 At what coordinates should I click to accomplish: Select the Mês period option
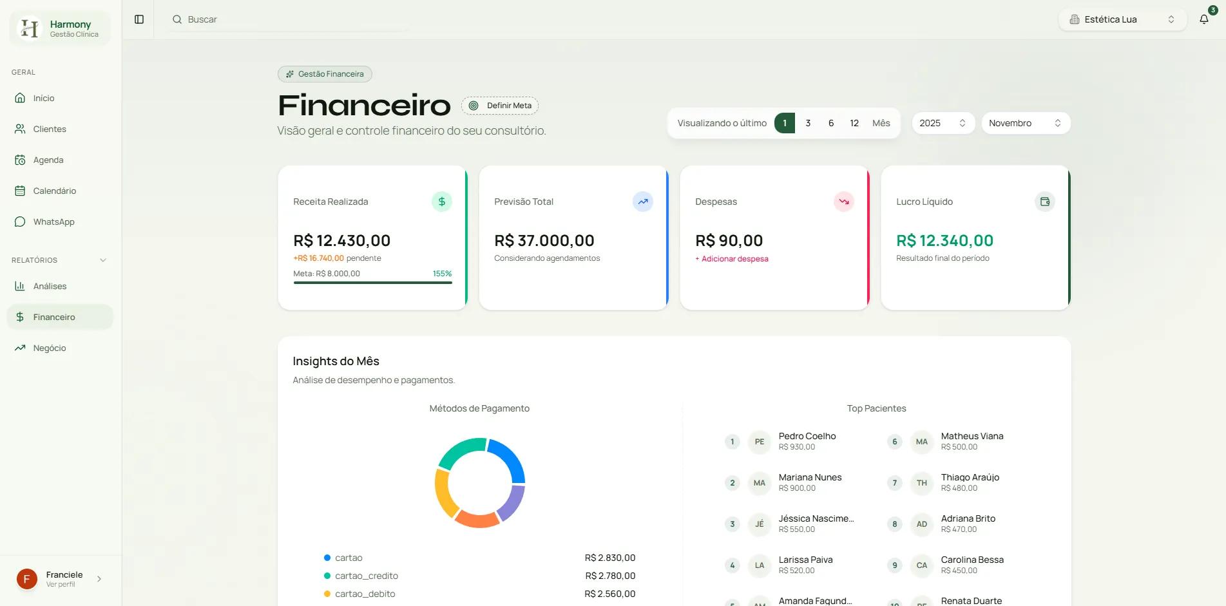point(881,122)
